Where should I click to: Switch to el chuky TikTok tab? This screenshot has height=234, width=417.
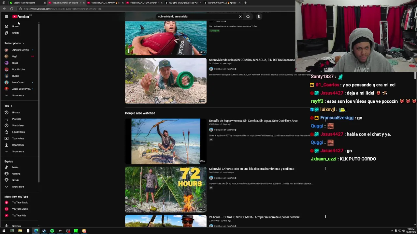182,3
